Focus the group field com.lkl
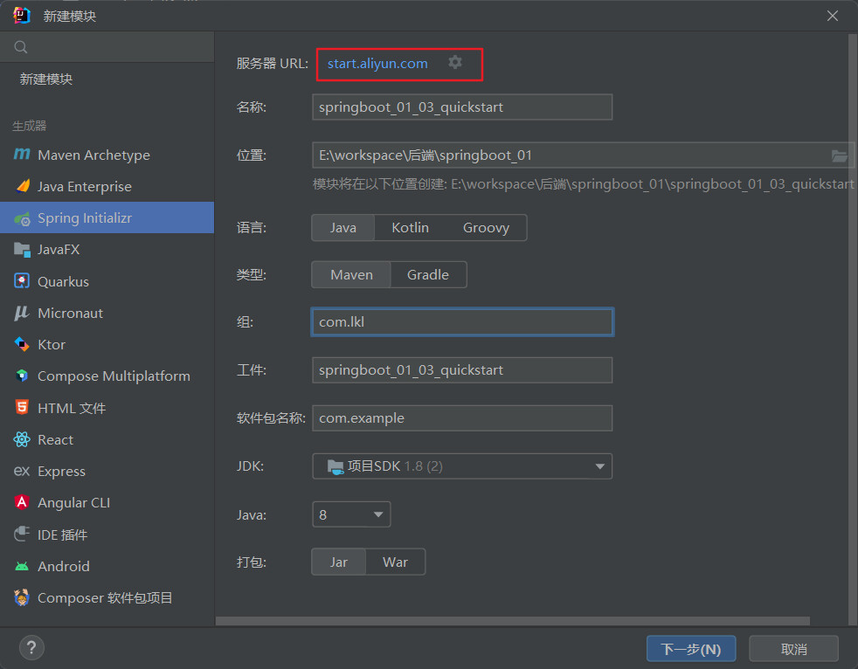Viewport: 858px width, 669px height. pyautogui.click(x=462, y=321)
